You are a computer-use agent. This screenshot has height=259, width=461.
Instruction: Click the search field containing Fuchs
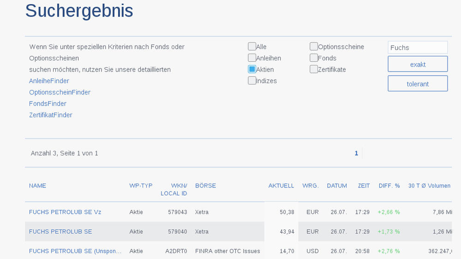pyautogui.click(x=417, y=48)
